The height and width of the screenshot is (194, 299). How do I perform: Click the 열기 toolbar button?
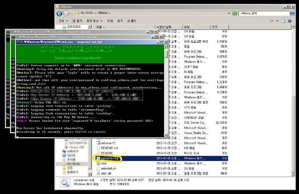coord(77,21)
